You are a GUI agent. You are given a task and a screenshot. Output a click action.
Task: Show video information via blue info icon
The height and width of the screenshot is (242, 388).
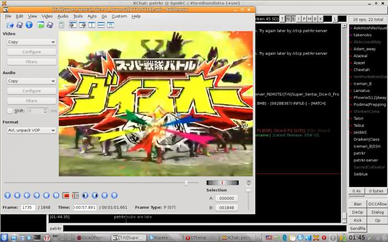(29, 25)
